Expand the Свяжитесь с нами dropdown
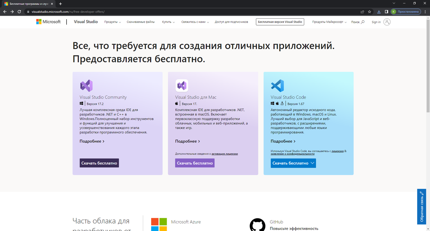The width and height of the screenshot is (430, 231). pos(195,22)
